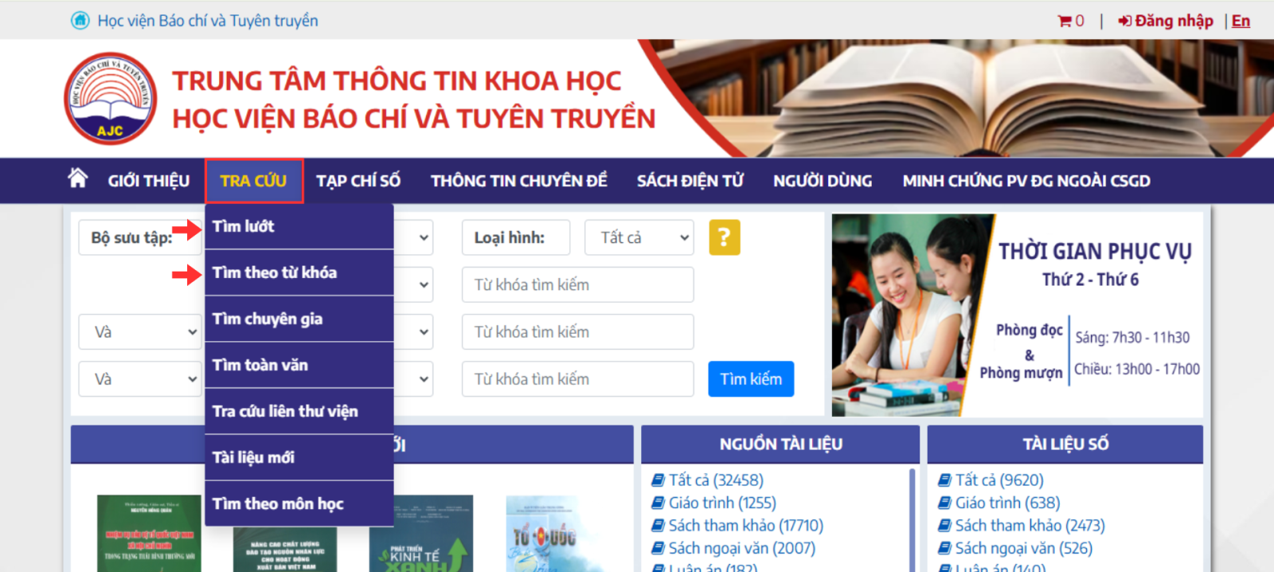Open Tìm toàn văn menu entry
This screenshot has width=1274, height=572.
coord(299,365)
